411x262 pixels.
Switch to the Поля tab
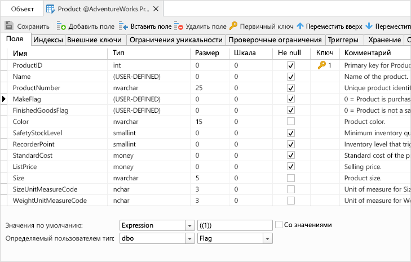tap(15, 39)
